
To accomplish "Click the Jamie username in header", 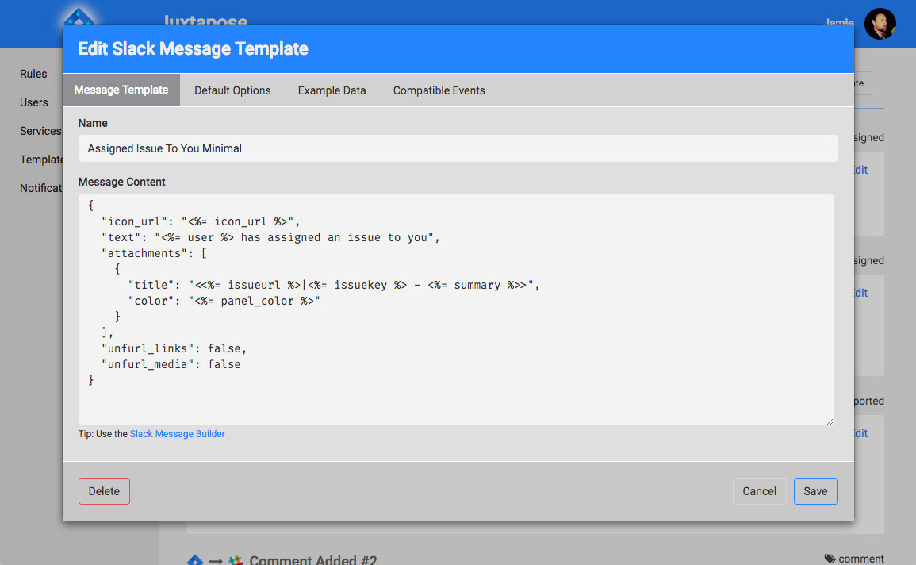I will point(840,21).
